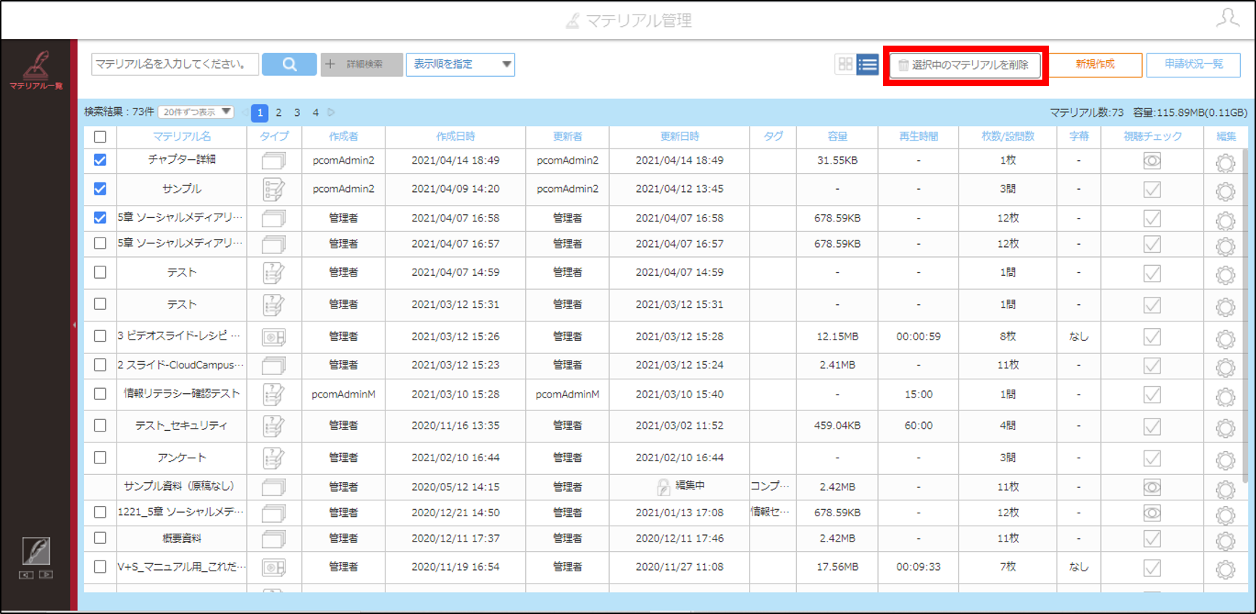Viewport: 1256px width, 614px height.
Task: Click the magnifier search button
Action: [289, 64]
